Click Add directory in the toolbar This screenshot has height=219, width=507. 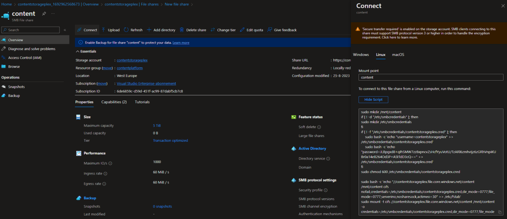[161, 30]
